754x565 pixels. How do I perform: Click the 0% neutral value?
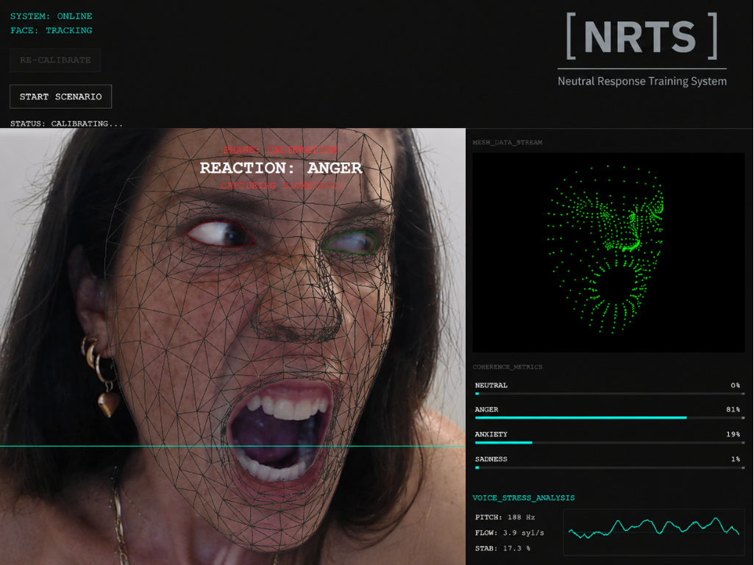(x=736, y=385)
